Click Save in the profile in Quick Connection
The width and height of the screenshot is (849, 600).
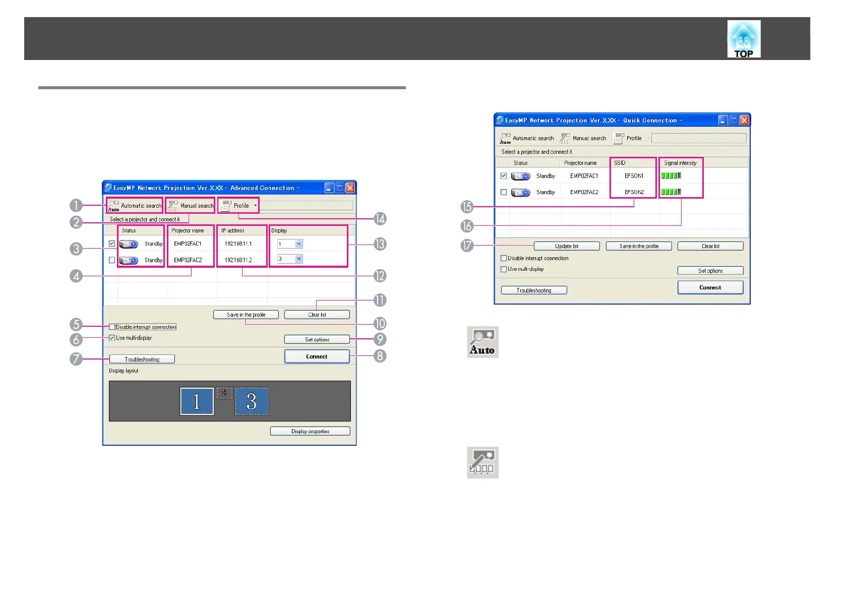639,246
